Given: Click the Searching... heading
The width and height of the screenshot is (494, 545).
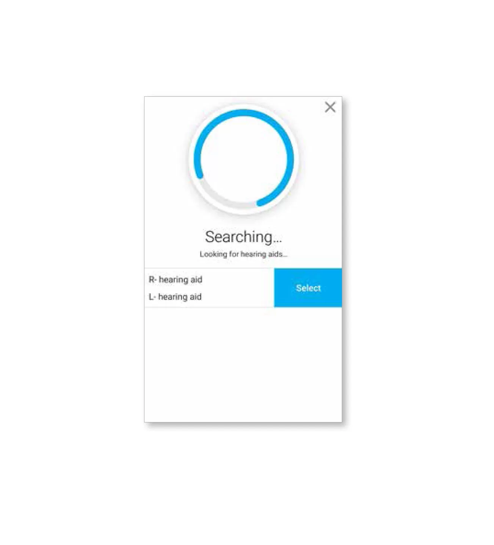Looking at the screenshot, I should pos(243,237).
